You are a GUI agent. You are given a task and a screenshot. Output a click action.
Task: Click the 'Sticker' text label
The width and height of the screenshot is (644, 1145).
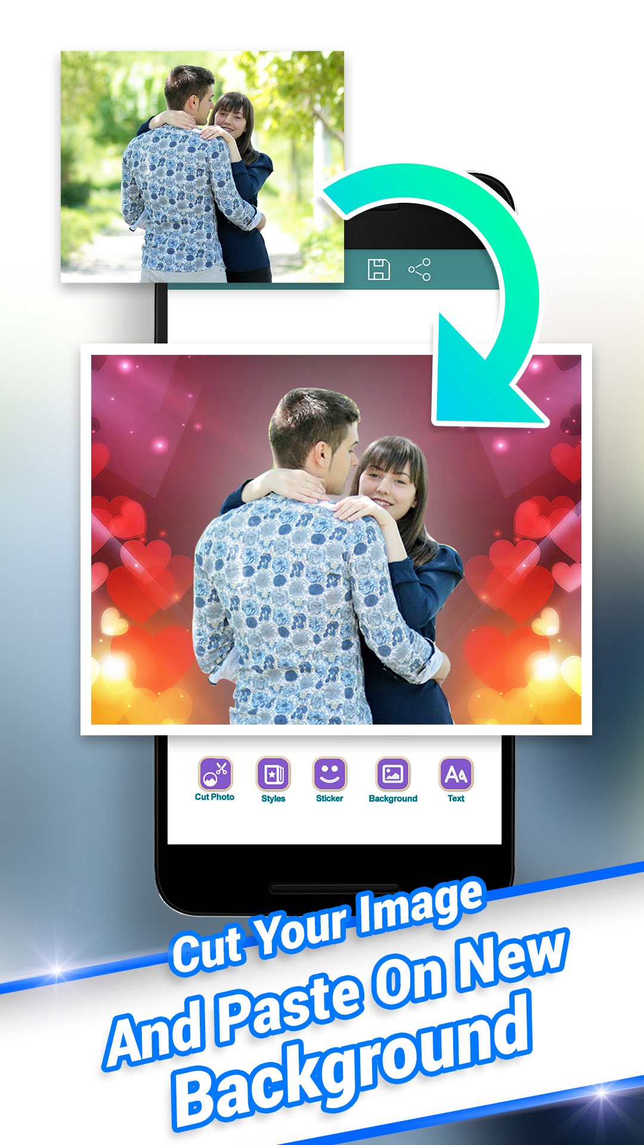(x=330, y=799)
